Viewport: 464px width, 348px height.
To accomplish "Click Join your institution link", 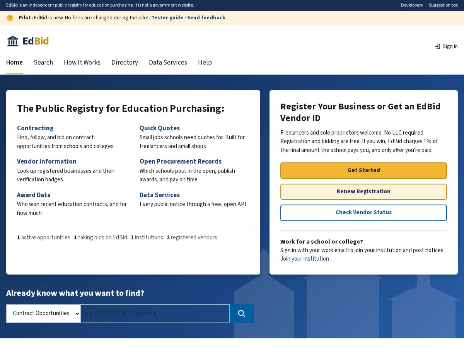I will click(305, 259).
